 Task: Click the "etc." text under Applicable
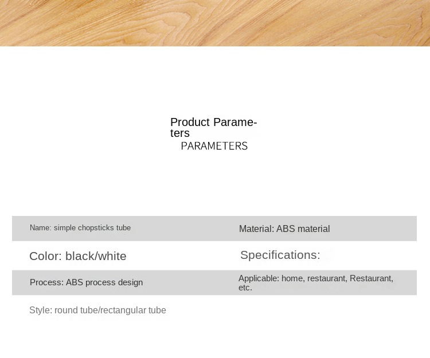(x=245, y=288)
